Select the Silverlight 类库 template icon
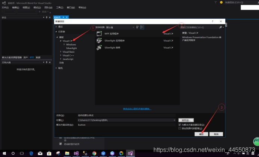The width and height of the screenshot is (259, 157). point(99,48)
